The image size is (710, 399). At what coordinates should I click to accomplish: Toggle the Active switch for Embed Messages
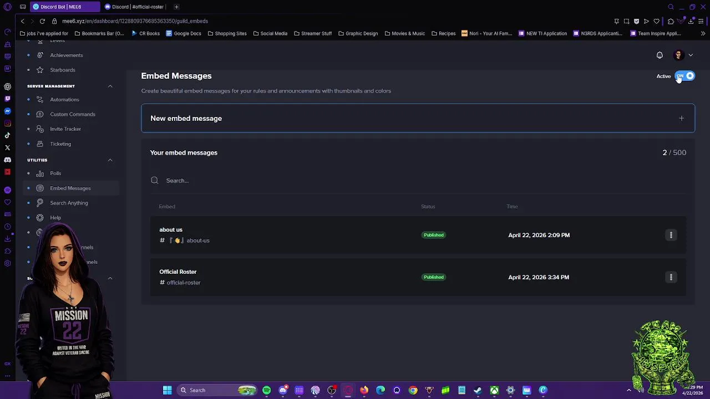(685, 76)
